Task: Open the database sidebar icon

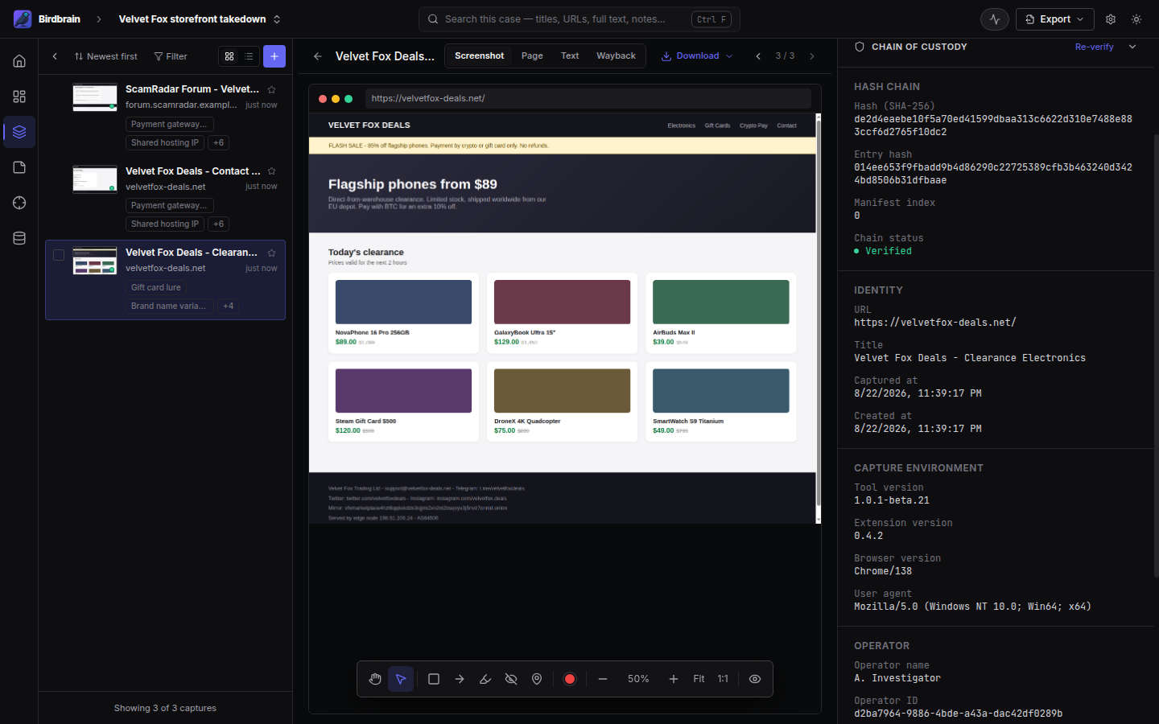Action: 19,238
